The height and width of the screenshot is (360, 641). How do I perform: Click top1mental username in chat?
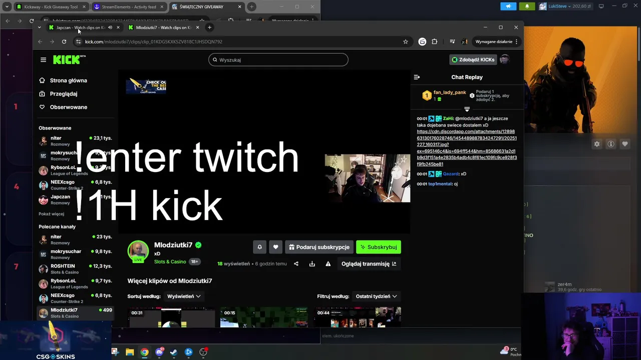[440, 183]
